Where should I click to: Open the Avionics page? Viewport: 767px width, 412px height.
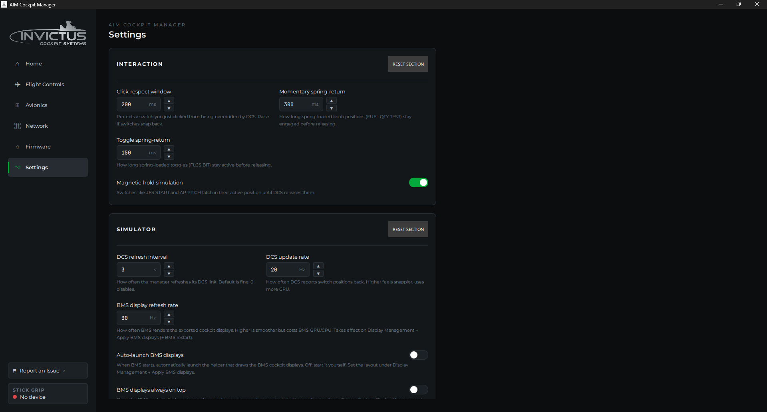tap(48, 105)
